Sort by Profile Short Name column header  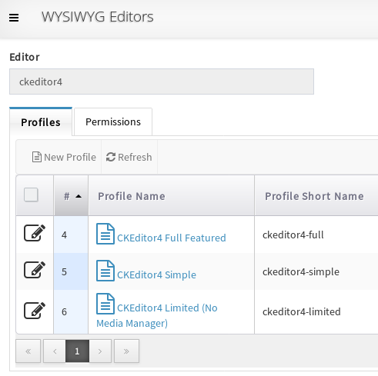click(x=316, y=196)
